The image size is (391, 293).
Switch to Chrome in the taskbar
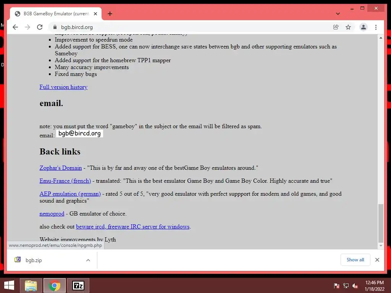(x=55, y=285)
